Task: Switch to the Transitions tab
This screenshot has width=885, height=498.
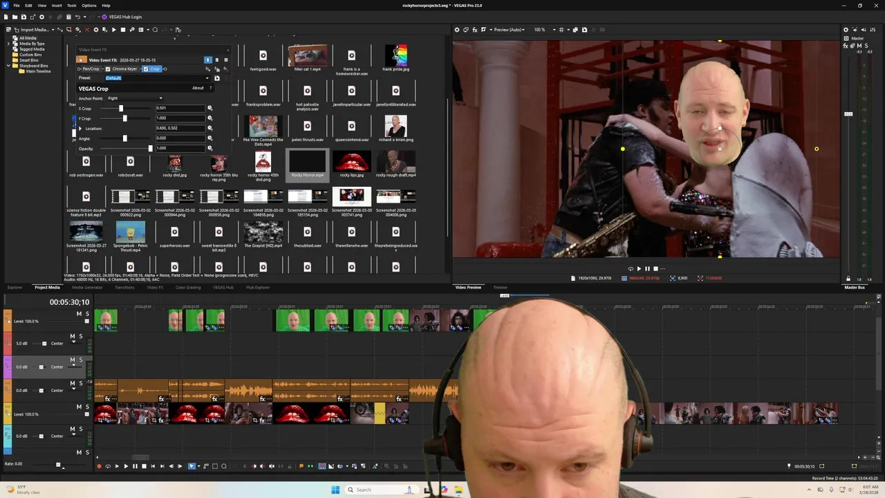Action: [124, 287]
